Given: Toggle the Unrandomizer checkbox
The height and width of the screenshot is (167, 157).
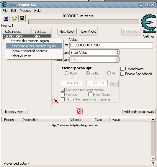Looking at the screenshot, I should click(122, 69).
